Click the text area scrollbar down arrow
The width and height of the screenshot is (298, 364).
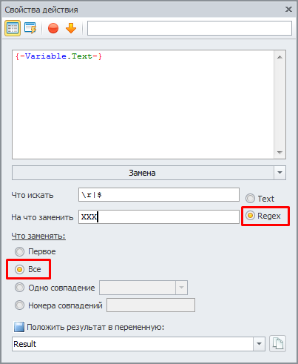pos(280,153)
